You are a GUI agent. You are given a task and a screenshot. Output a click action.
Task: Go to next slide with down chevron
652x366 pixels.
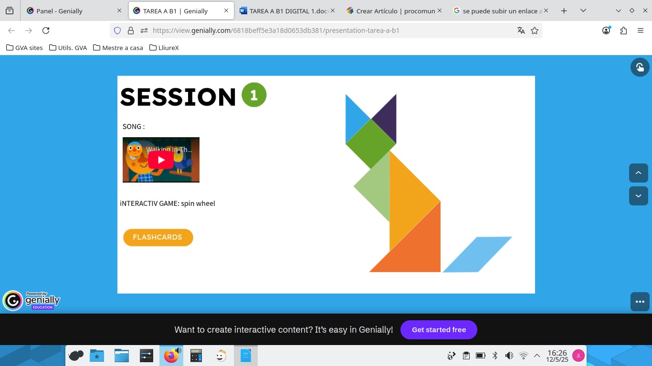point(638,196)
